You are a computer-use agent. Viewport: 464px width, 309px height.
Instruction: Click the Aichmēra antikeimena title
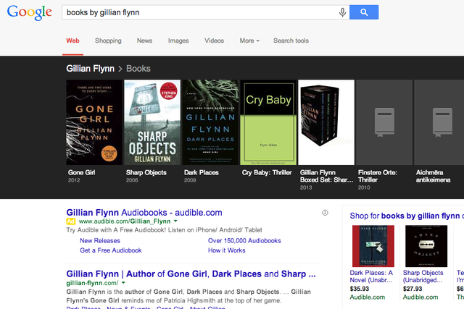[434, 176]
